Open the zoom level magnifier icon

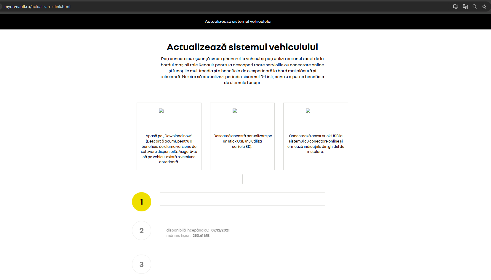point(474,7)
